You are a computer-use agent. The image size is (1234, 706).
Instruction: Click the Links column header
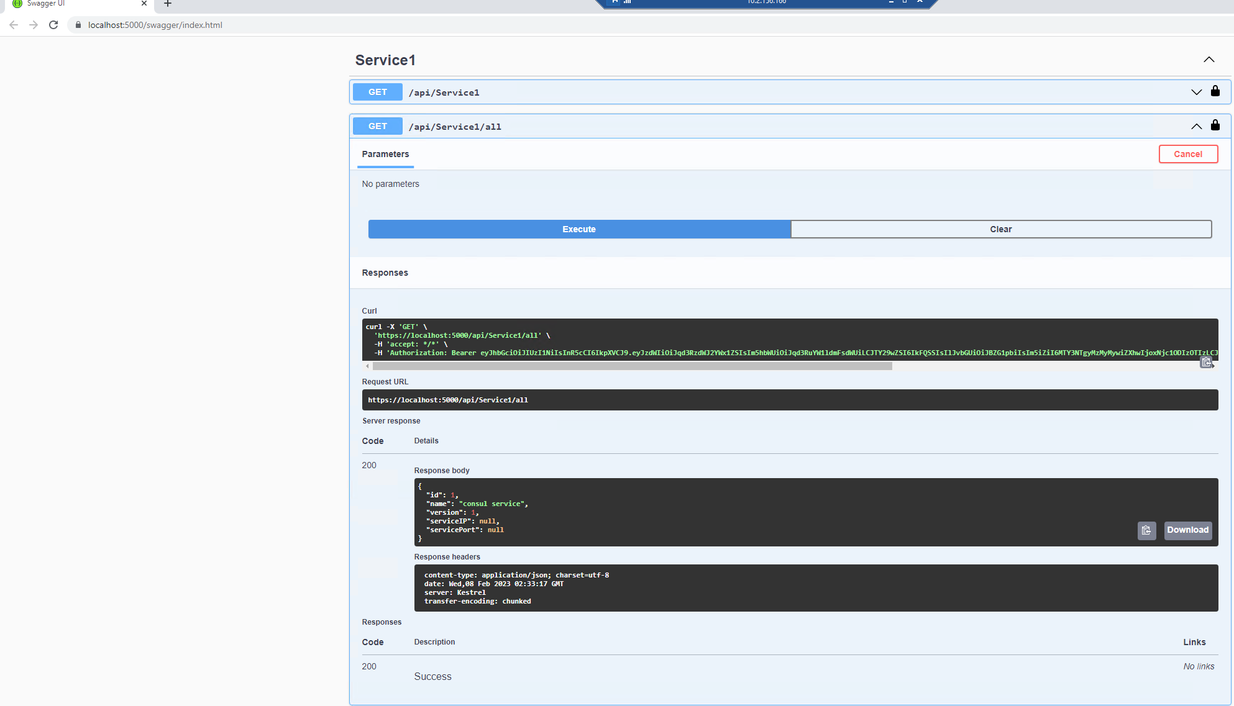click(1194, 642)
